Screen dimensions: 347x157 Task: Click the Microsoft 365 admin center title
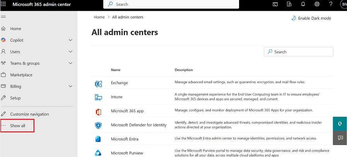point(42,4)
